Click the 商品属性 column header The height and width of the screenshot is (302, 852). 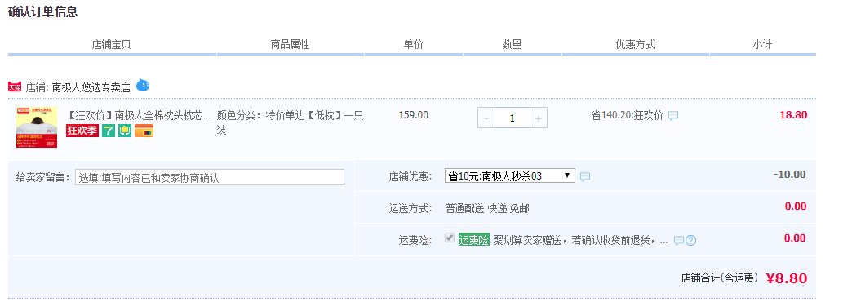[291, 45]
